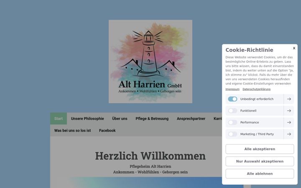Click Alle akzeptieren button
301x188 pixels.
[x=260, y=149]
